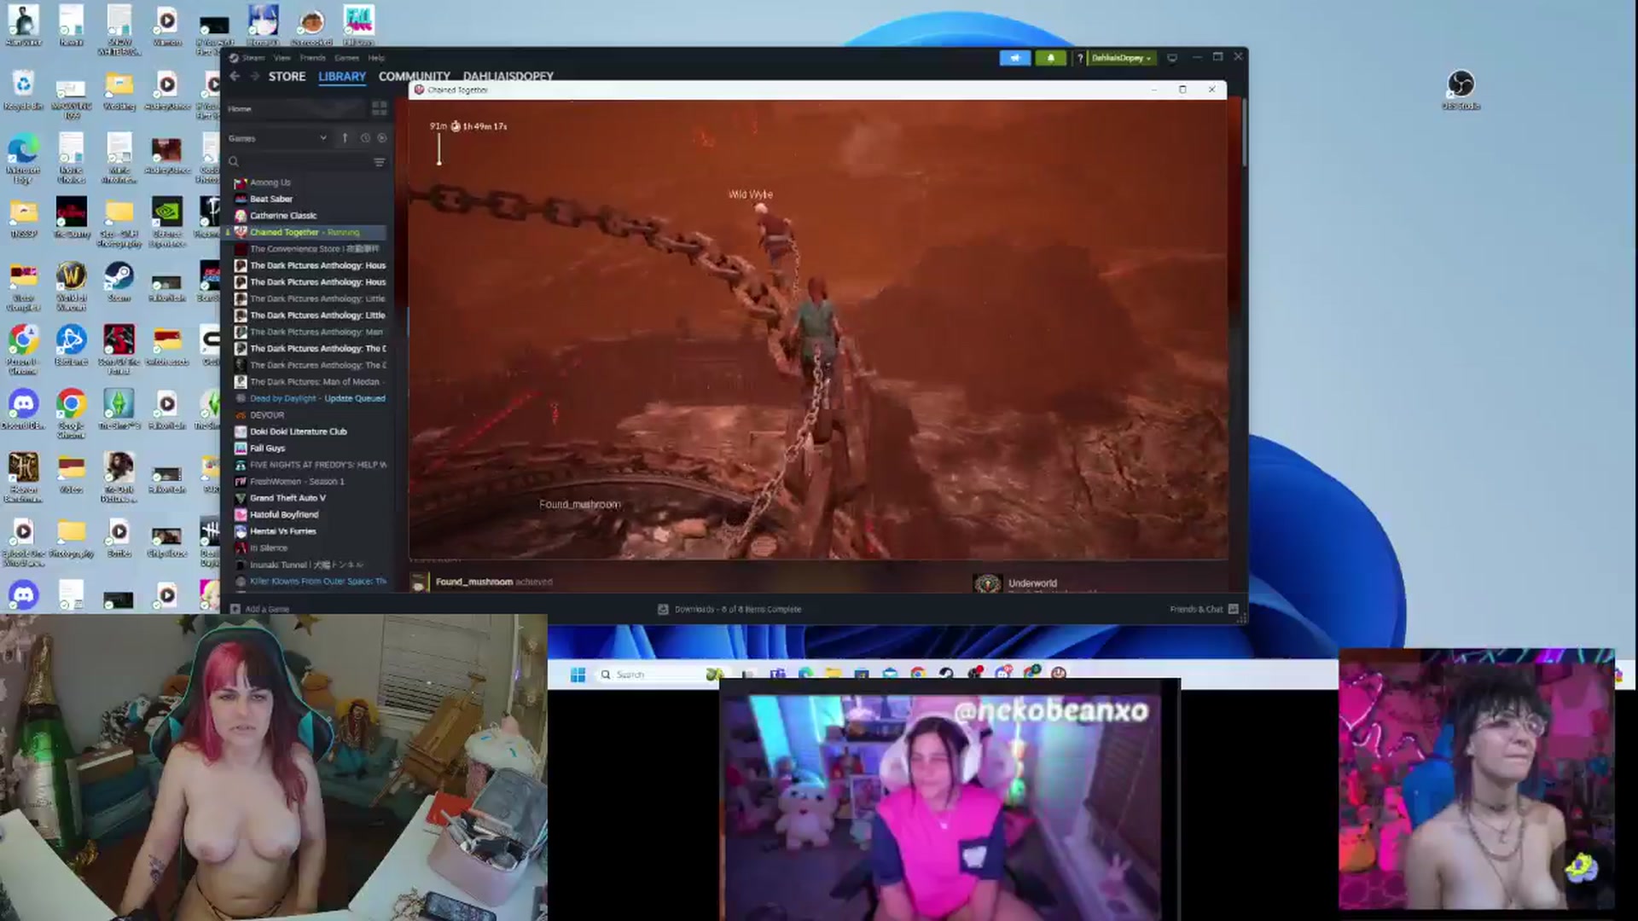Open the DahliaIsDopey account dropdown
The width and height of the screenshot is (1638, 921).
point(1121,58)
